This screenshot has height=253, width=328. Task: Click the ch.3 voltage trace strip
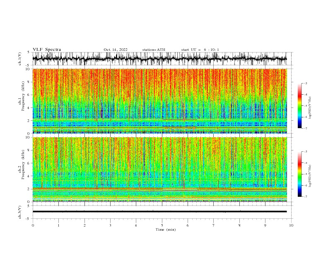[x=159, y=212]
